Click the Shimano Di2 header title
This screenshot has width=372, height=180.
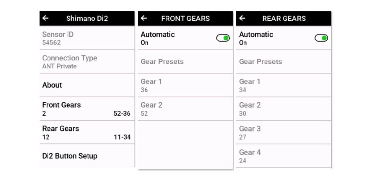point(87,18)
